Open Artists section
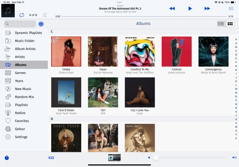The image size is (239, 167). tap(24, 57)
